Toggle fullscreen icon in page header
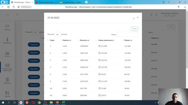 [x=156, y=15]
